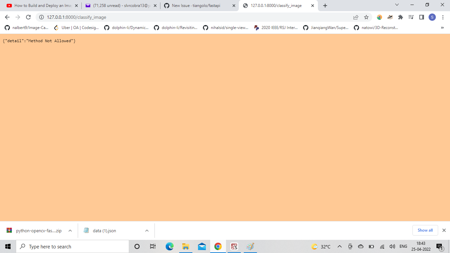This screenshot has width=450, height=253.
Task: Click the notifications icon in system tray
Action: click(440, 246)
